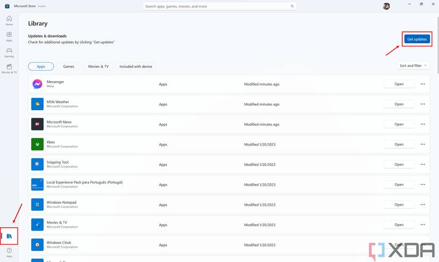Open the Gaming section in sidebar
This screenshot has height=262, width=439.
pyautogui.click(x=9, y=53)
